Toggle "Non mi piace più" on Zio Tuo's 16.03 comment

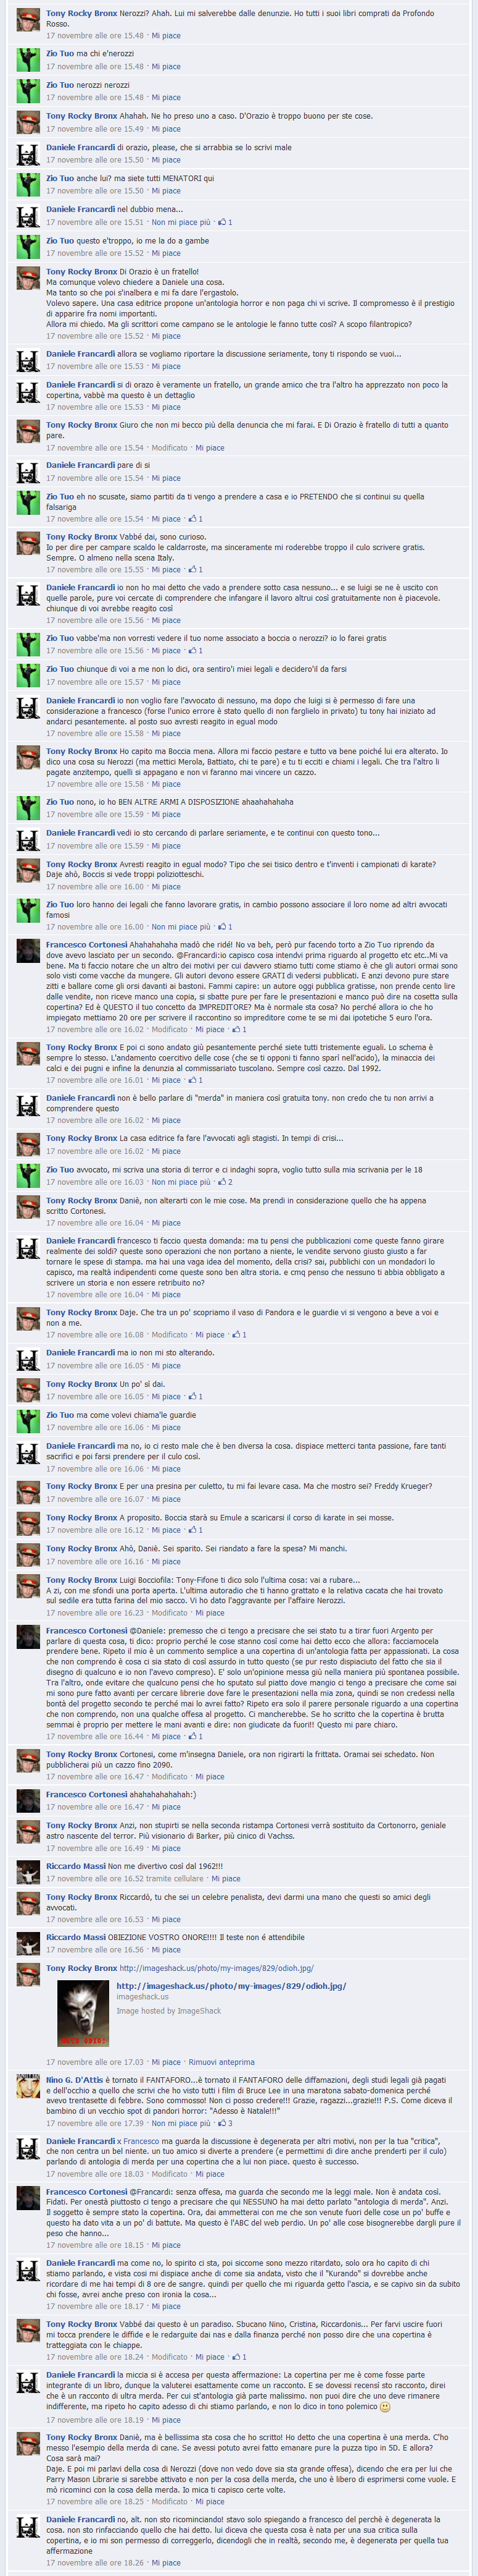[x=181, y=1182]
